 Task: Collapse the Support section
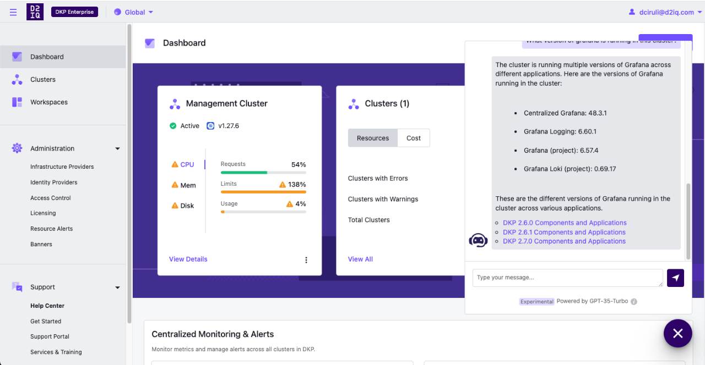(x=117, y=287)
